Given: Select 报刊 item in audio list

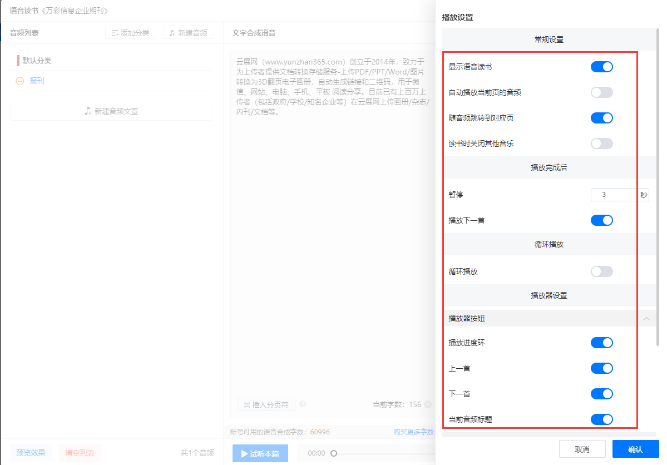Looking at the screenshot, I should pos(37,81).
